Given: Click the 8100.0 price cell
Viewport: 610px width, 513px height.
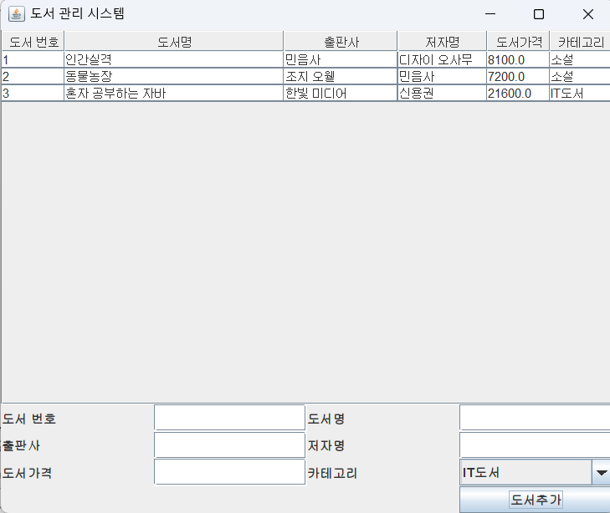Looking at the screenshot, I should coord(518,60).
